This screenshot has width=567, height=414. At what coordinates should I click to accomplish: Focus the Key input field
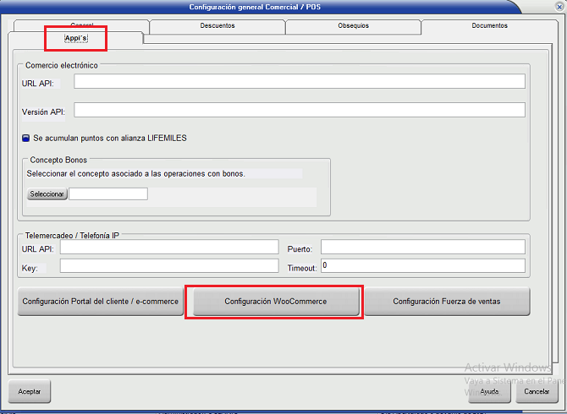click(168, 266)
